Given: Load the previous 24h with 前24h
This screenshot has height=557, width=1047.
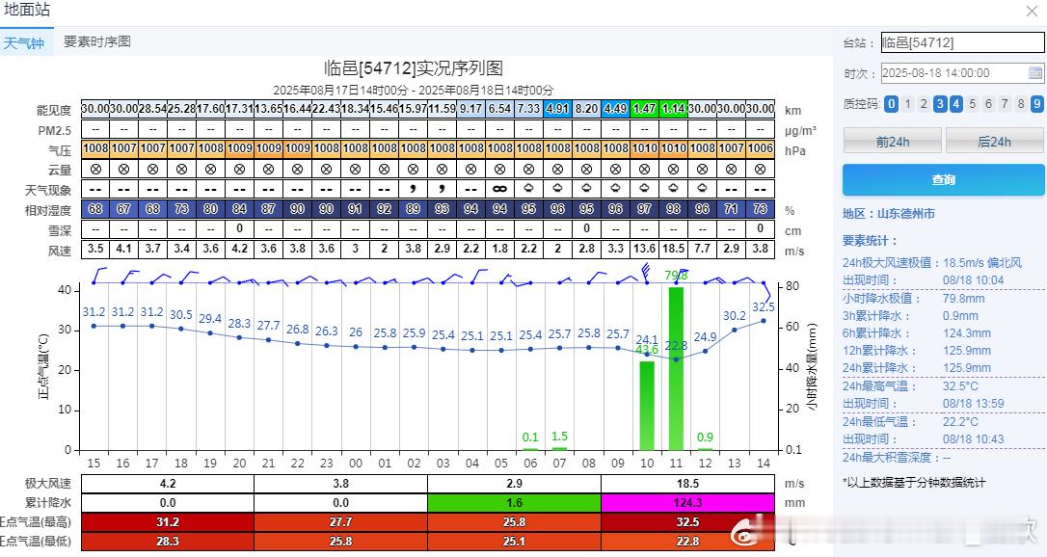Looking at the screenshot, I should coord(893,142).
